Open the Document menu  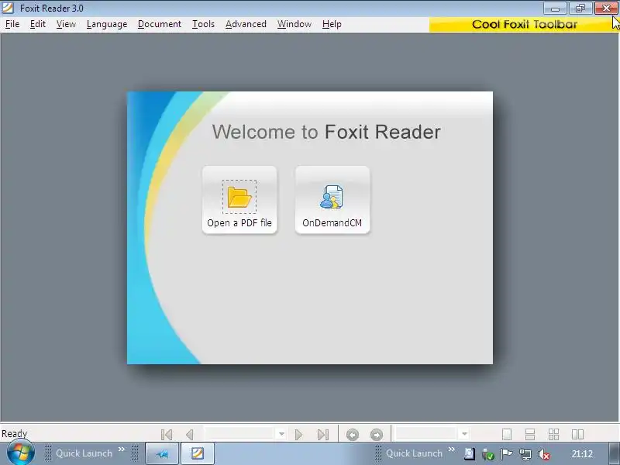(160, 24)
